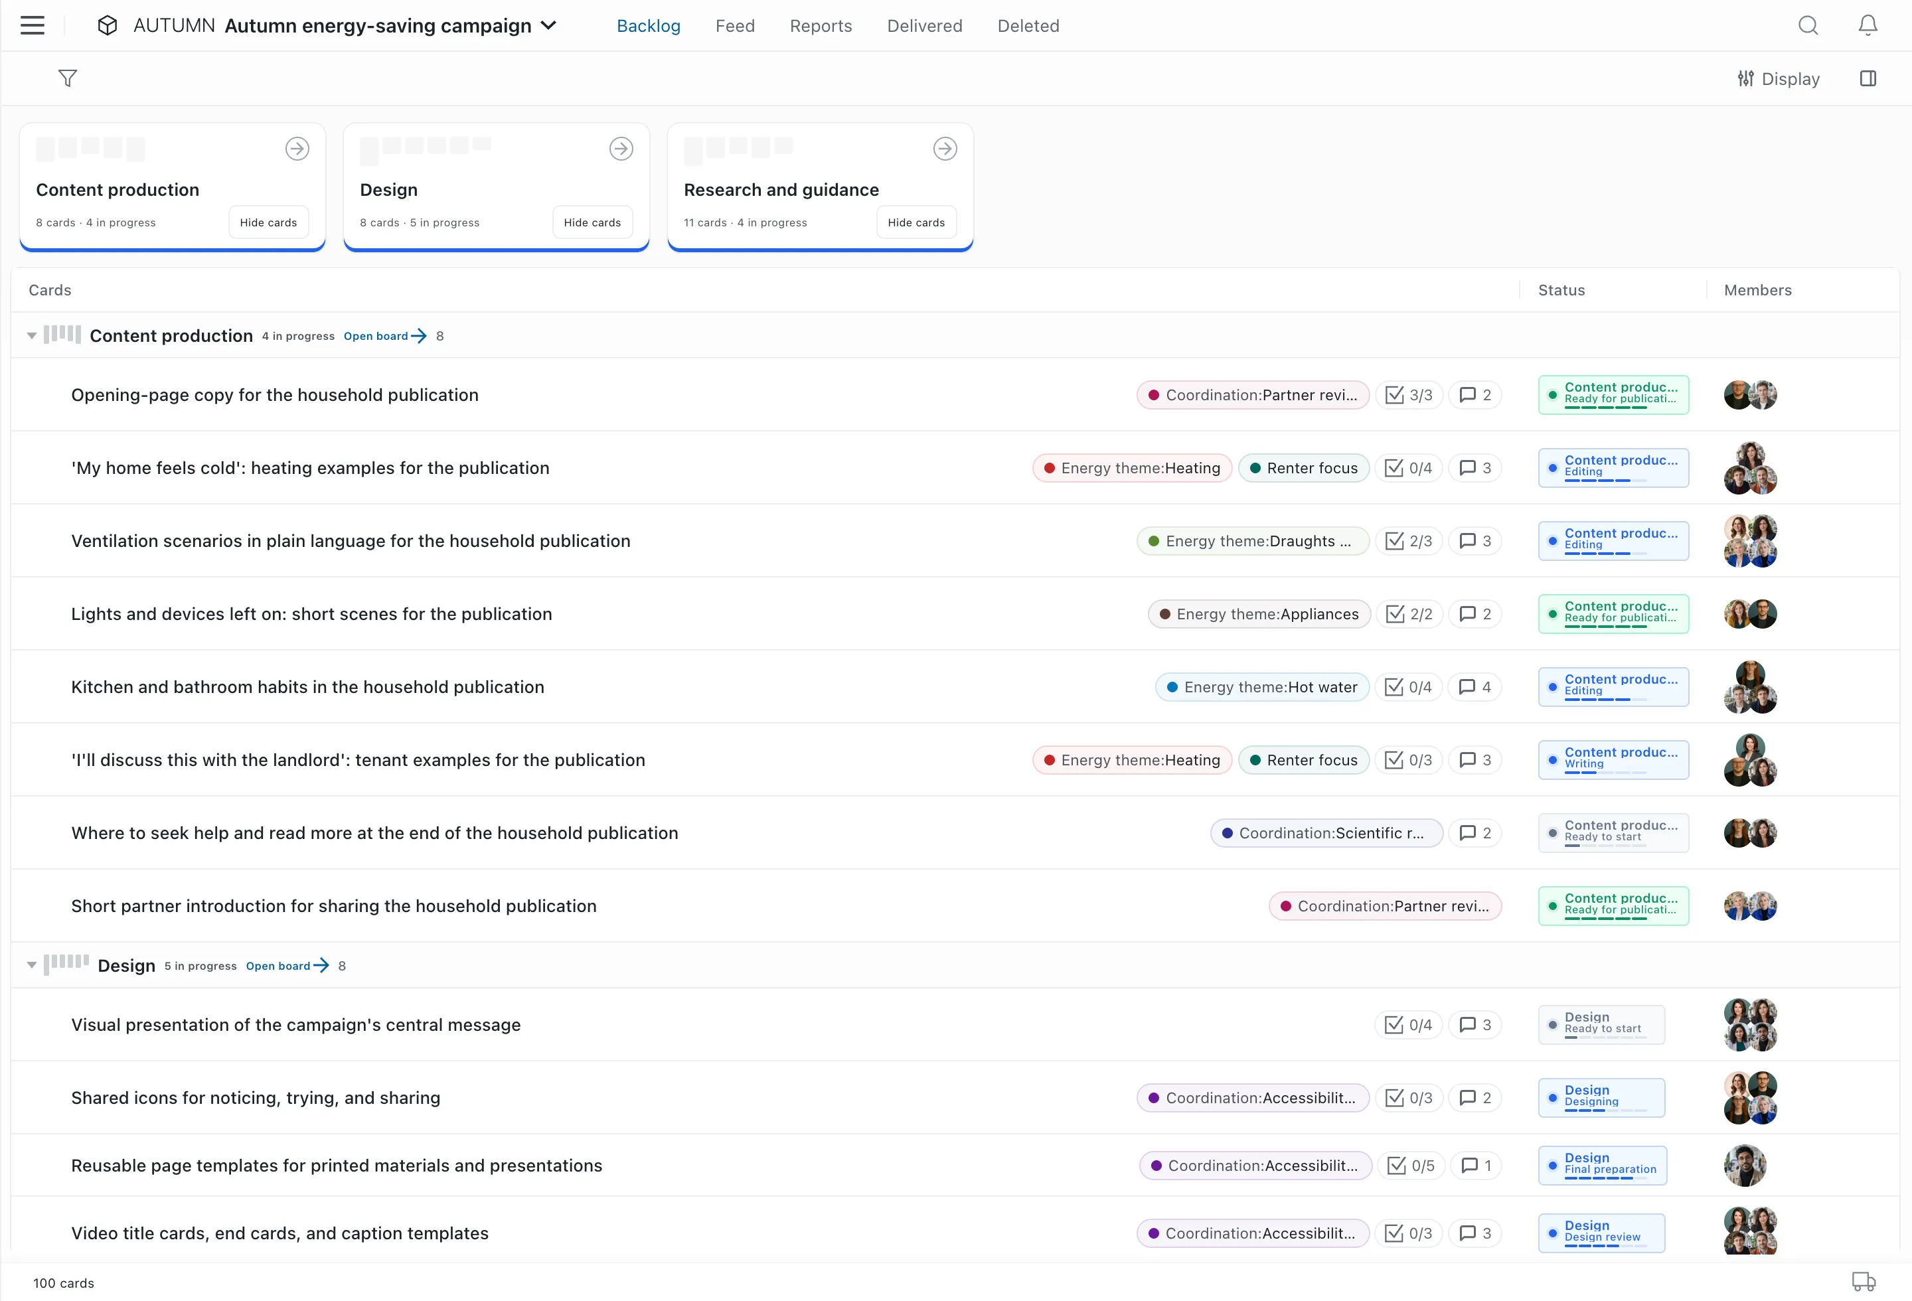Open Research and guidance board arrow
This screenshot has height=1301, width=1912.
click(945, 149)
